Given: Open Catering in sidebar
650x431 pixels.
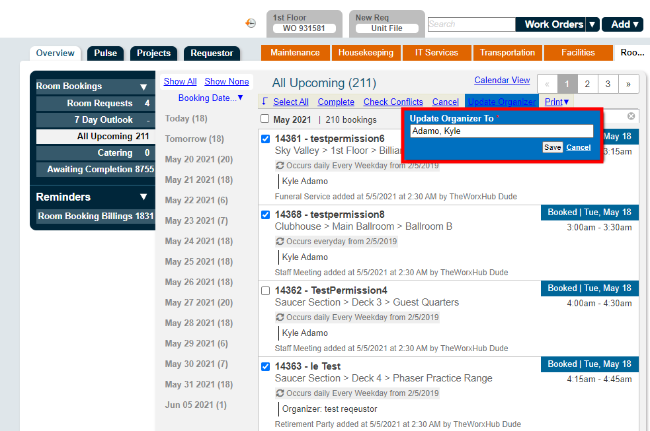Looking at the screenshot, I should [x=95, y=153].
